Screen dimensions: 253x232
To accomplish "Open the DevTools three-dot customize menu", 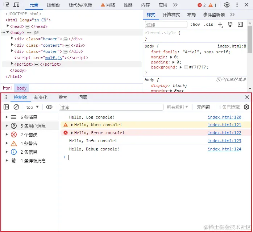I will pos(237,5).
